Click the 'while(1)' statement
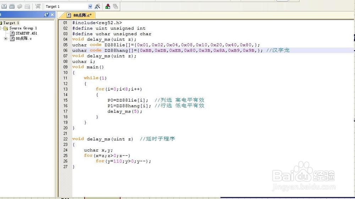This screenshot has height=199, width=355. (x=95, y=78)
